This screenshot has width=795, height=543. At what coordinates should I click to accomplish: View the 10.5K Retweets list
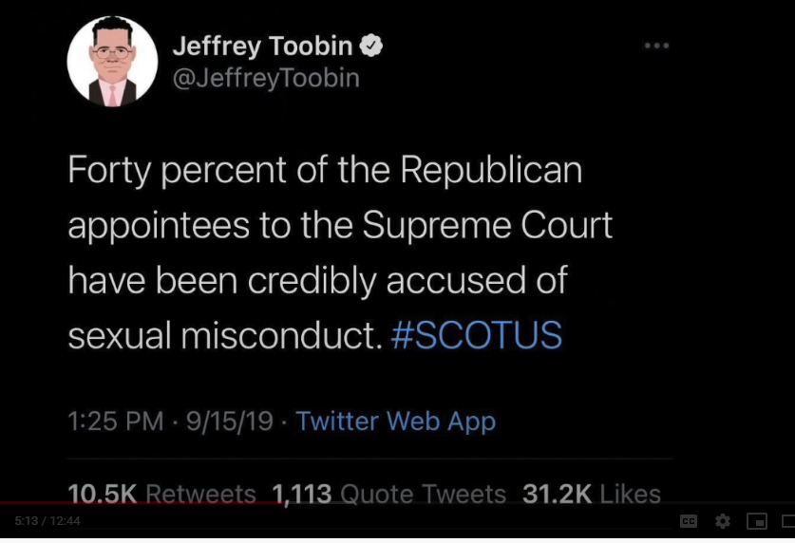tap(161, 494)
